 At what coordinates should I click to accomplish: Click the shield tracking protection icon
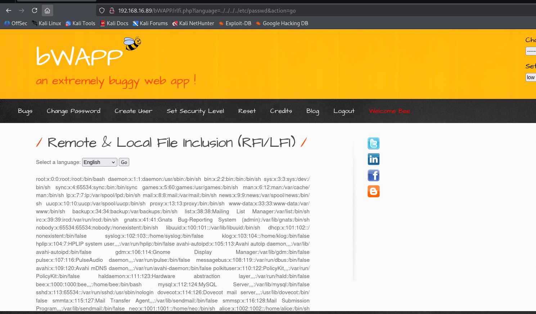102,10
